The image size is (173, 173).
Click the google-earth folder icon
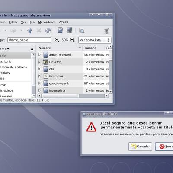tap(45, 83)
